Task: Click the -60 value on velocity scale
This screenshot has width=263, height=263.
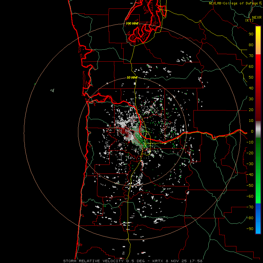Action: [x=250, y=196]
